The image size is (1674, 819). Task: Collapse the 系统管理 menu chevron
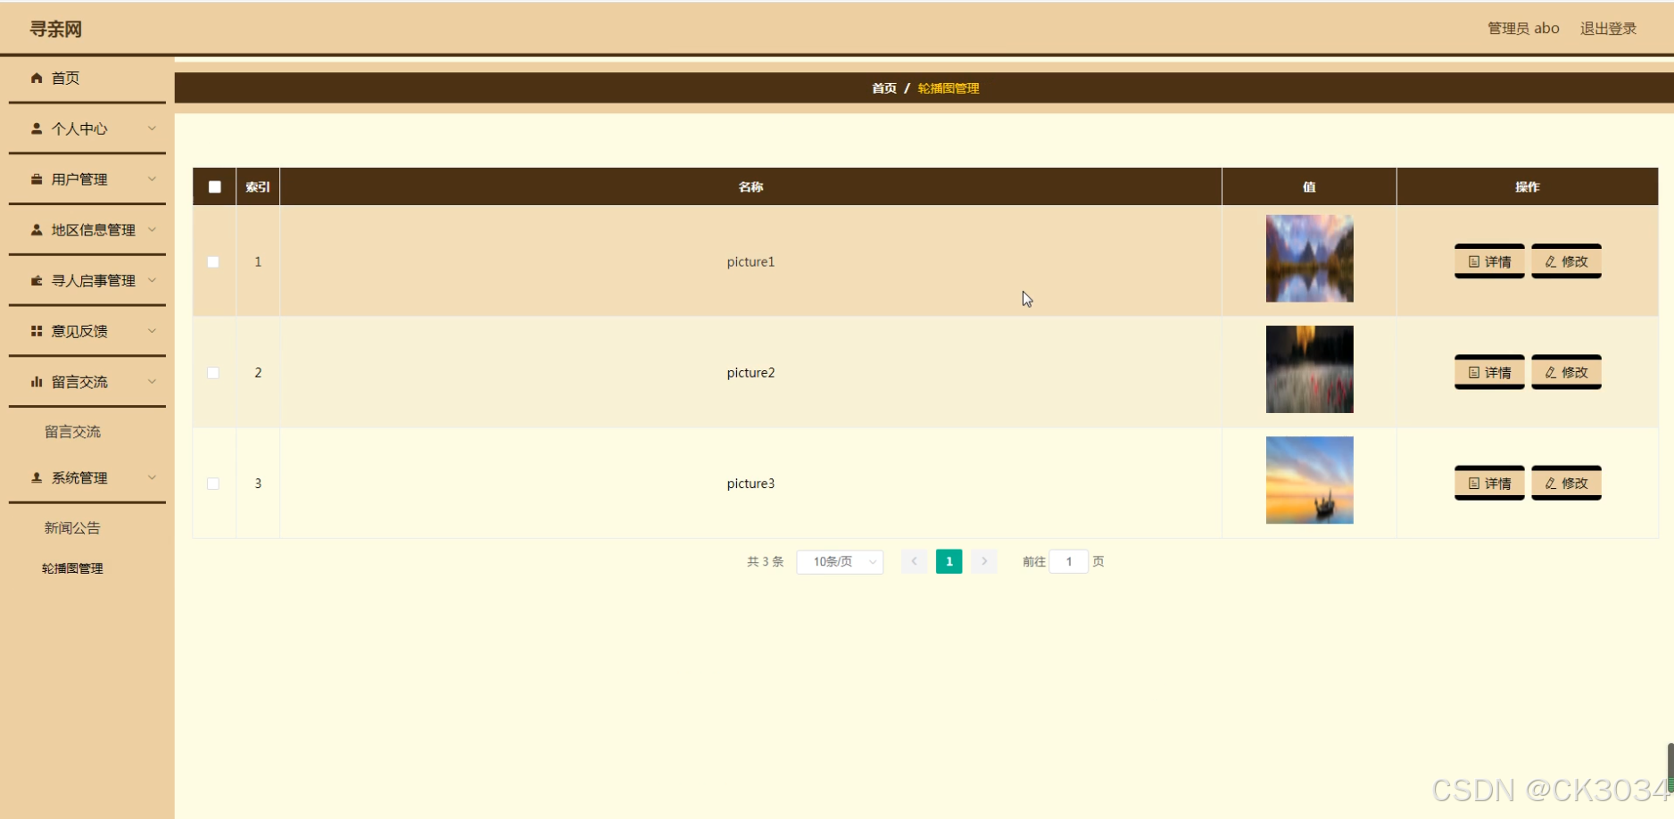pos(152,477)
